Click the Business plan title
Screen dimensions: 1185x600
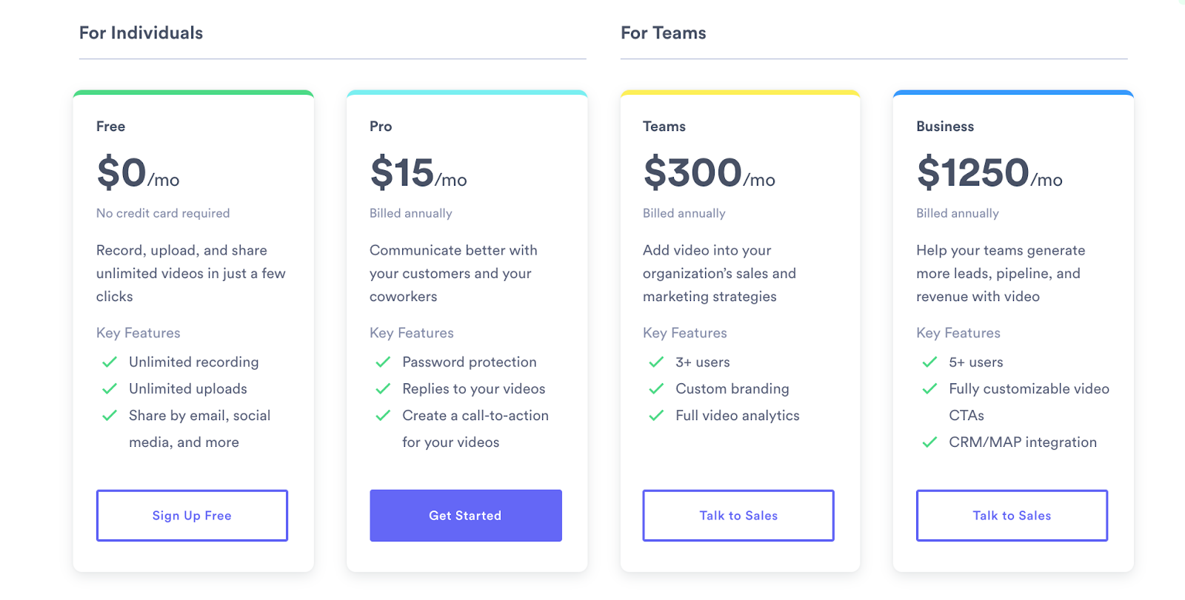[x=945, y=127]
